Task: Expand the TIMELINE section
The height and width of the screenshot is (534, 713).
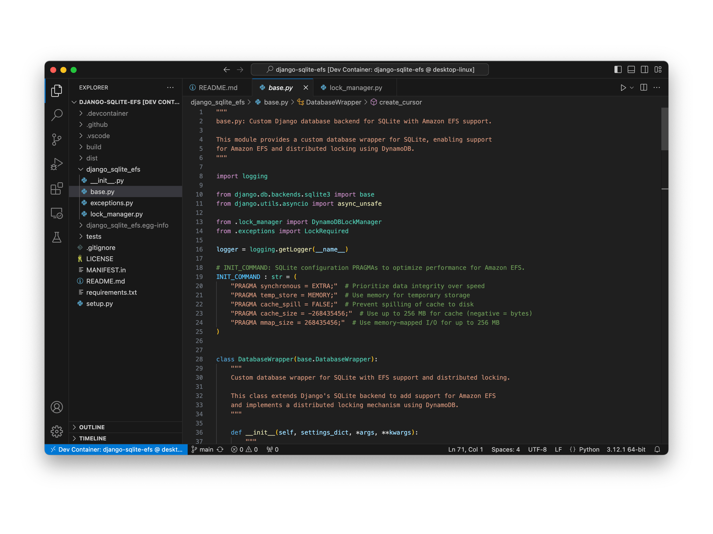Action: 126,438
